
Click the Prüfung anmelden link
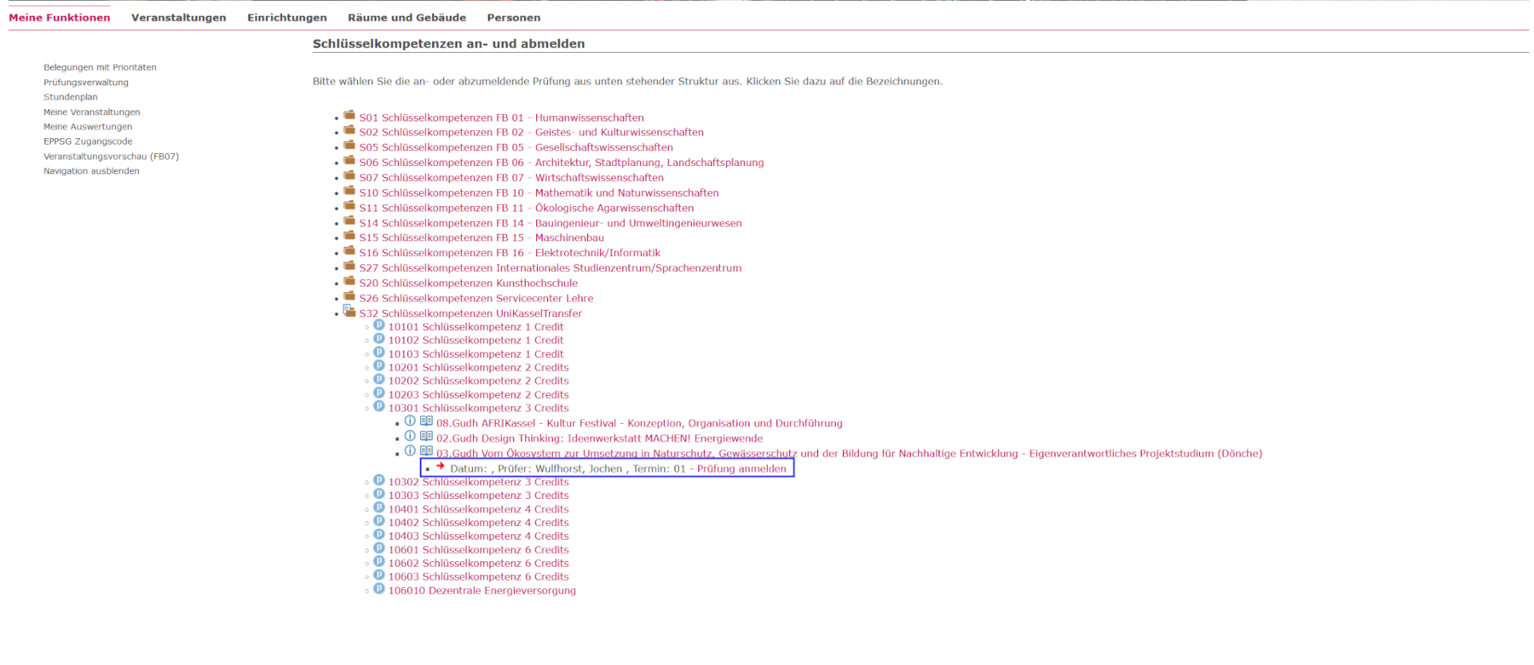coord(741,469)
